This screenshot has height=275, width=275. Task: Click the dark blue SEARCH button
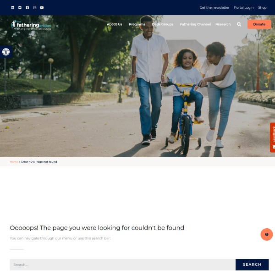click(252, 264)
